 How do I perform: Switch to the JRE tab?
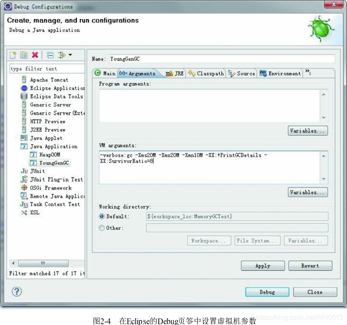click(x=175, y=73)
